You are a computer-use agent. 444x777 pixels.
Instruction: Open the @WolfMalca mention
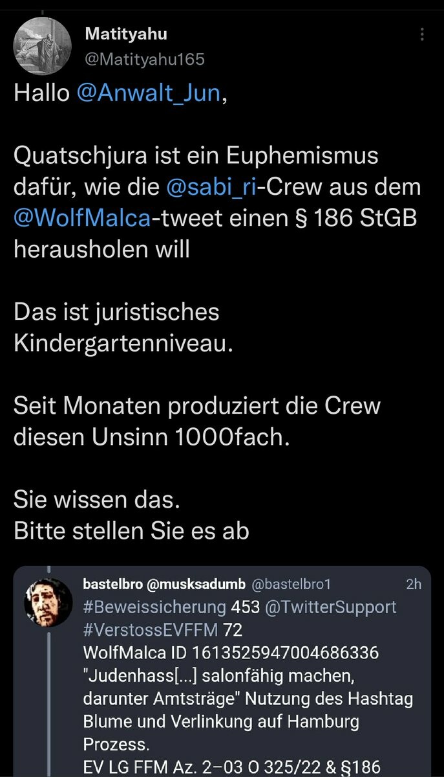click(82, 218)
